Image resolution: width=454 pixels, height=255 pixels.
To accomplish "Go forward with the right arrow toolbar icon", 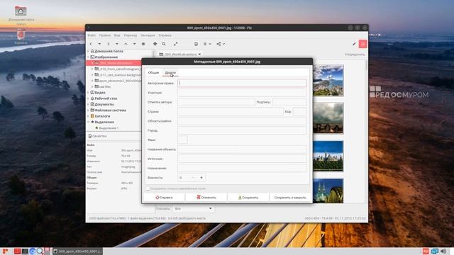I will click(109, 44).
